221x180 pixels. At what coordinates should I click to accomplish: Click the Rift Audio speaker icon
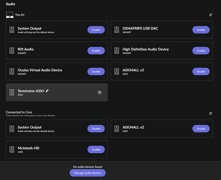coord(12,51)
